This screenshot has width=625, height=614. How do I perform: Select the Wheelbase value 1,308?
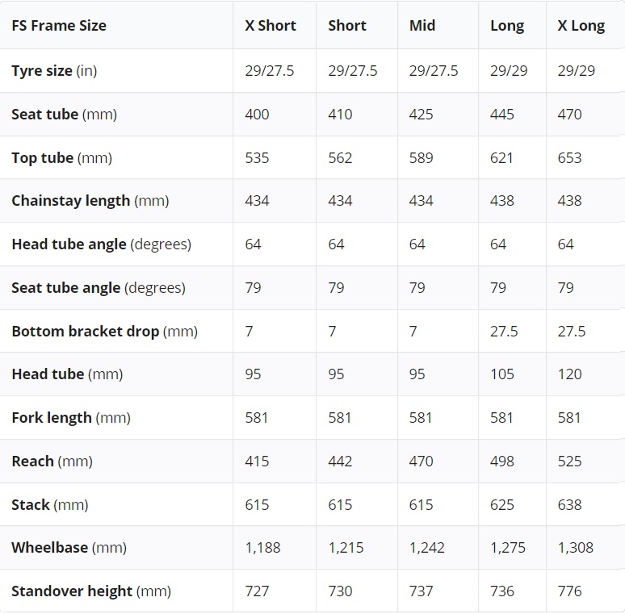tap(575, 548)
